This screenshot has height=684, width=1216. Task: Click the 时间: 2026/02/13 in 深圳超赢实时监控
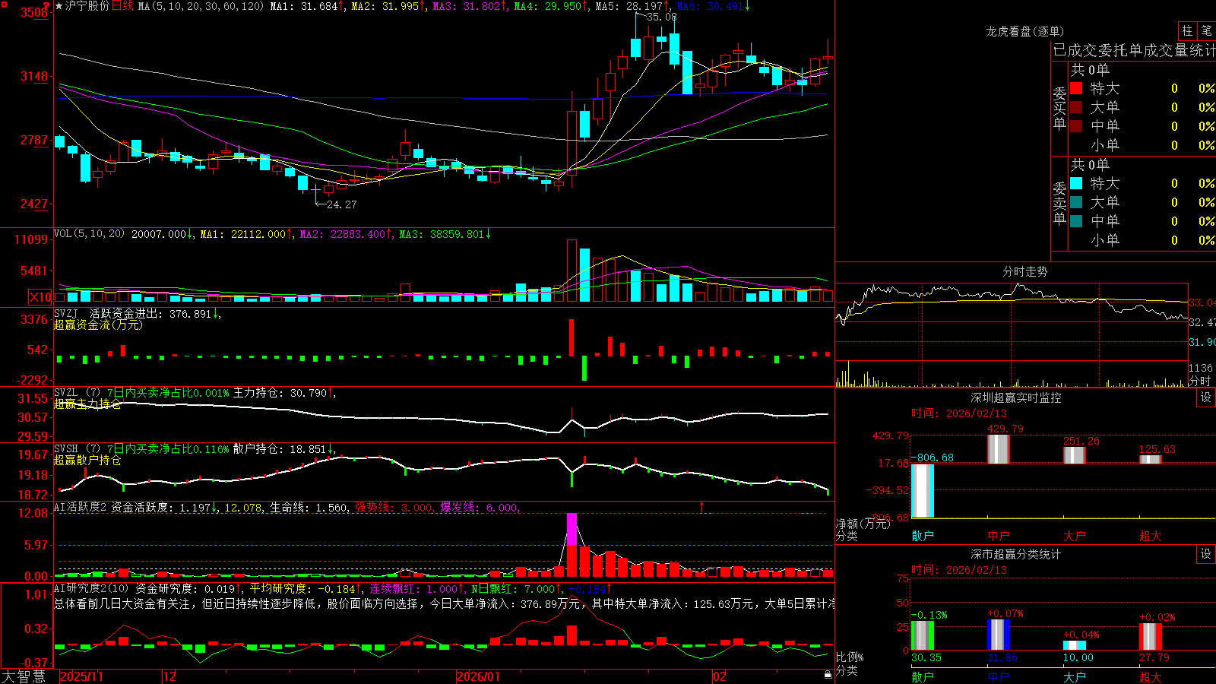[959, 413]
